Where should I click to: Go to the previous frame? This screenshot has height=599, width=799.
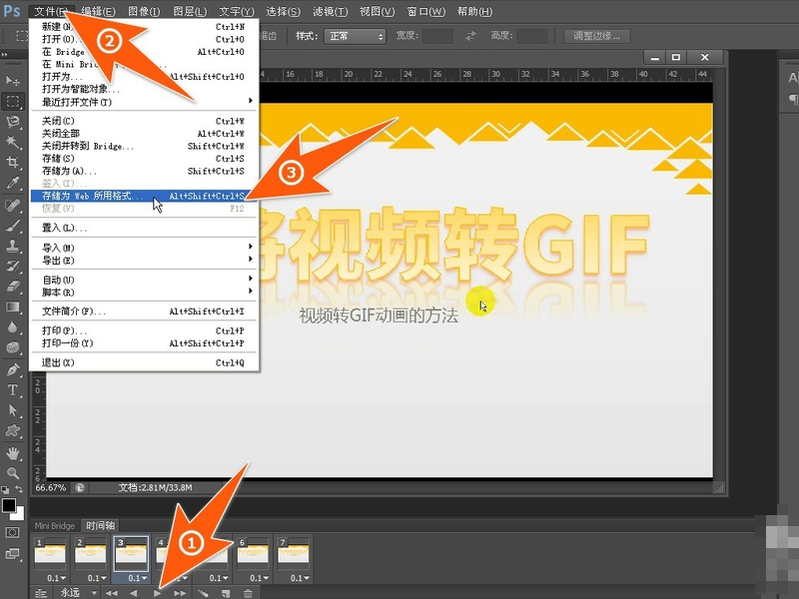coord(134,593)
